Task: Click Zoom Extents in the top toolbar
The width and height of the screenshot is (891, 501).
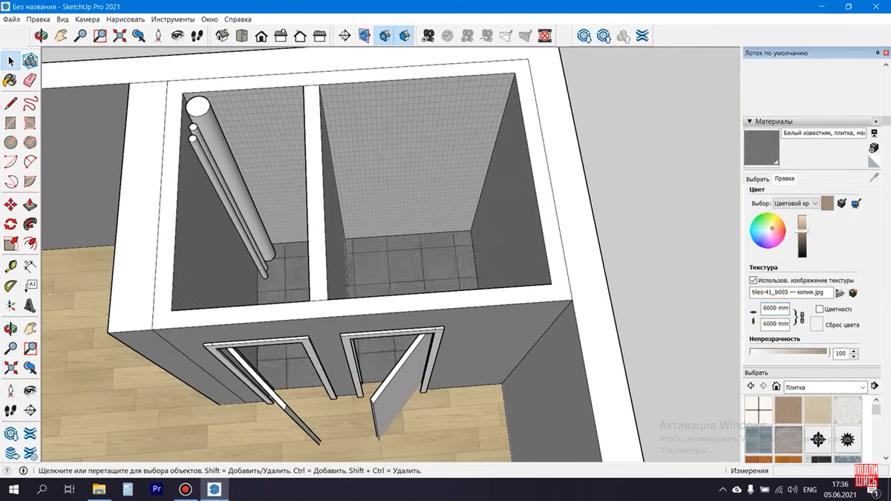Action: pyautogui.click(x=119, y=36)
